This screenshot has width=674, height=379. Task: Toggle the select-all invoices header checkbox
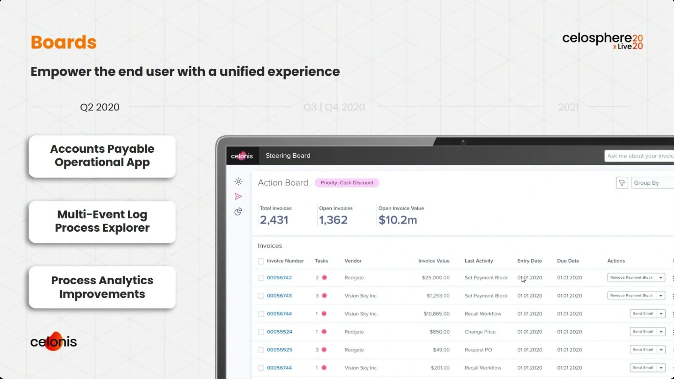click(261, 261)
